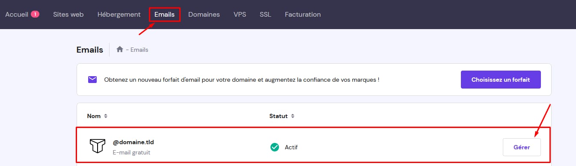The image size is (576, 166).
Task: Click the Choisissez un forfait button
Action: coord(501,80)
